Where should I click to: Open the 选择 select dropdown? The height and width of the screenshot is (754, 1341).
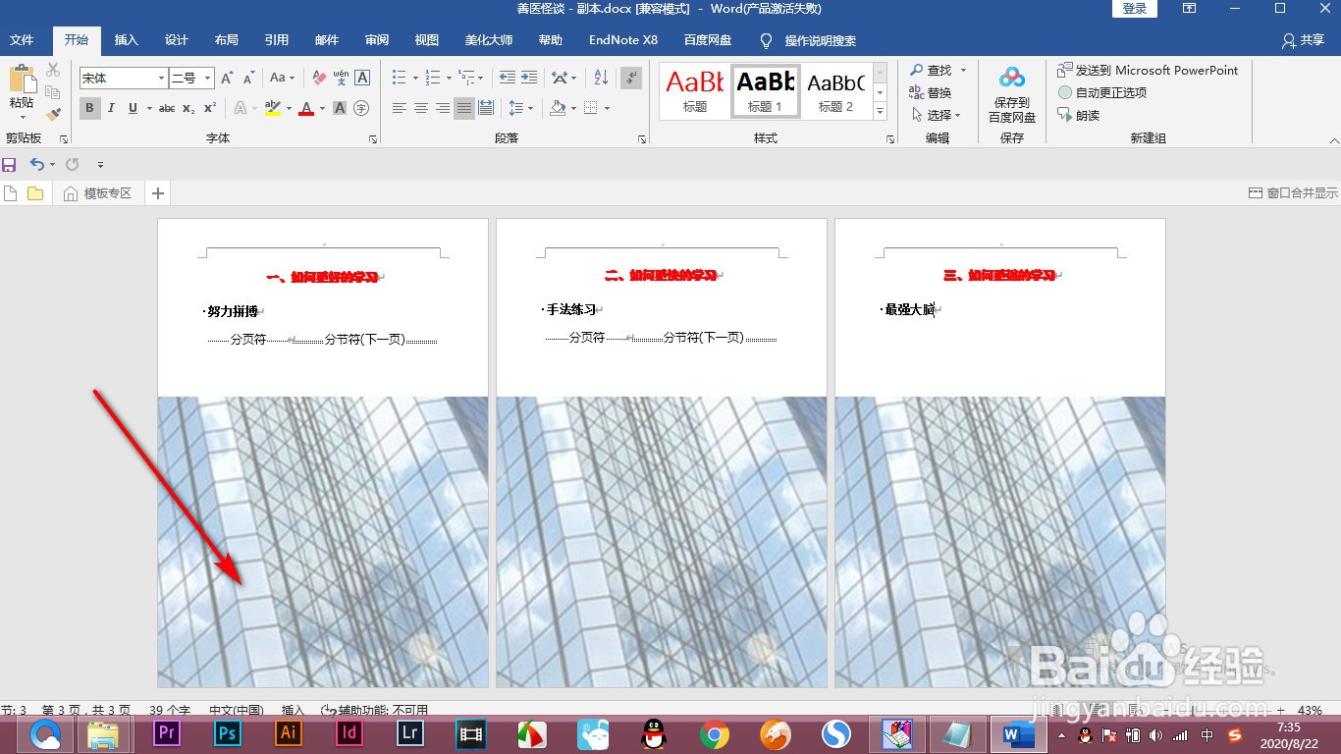(937, 115)
